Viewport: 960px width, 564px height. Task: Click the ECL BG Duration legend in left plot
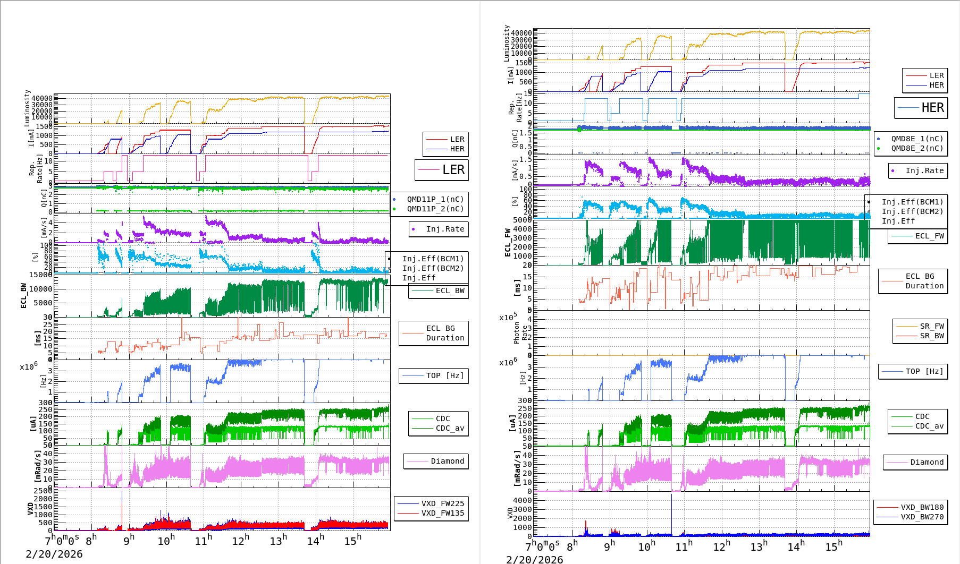(434, 333)
